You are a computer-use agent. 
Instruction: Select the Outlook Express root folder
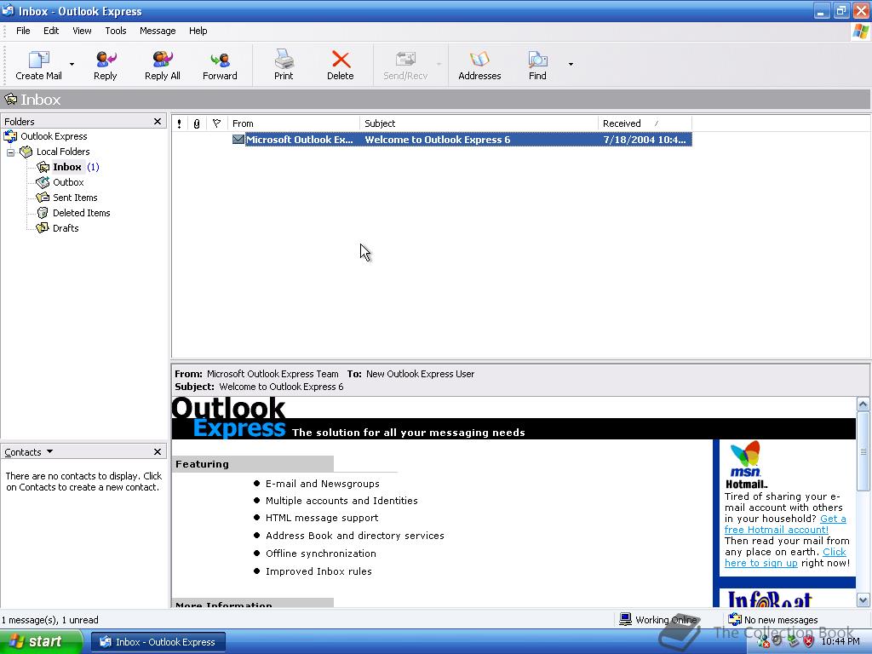[54, 136]
